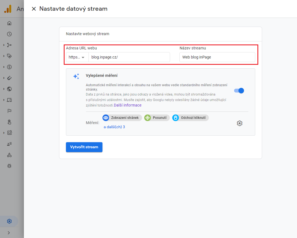Viewport: 297px width, 238px height.
Task: Open the Home icon in sidebar
Action: pyautogui.click(x=9, y=23)
